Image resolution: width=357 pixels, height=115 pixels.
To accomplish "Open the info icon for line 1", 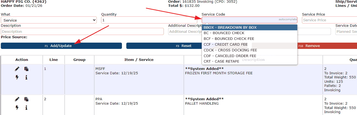I will 26,77.
